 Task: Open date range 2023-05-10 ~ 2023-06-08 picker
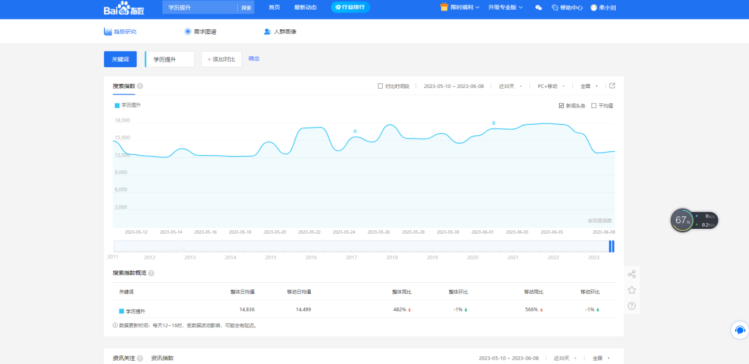click(x=454, y=87)
